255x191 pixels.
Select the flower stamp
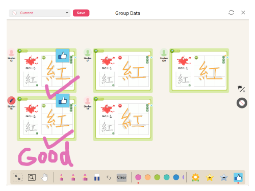(x=195, y=177)
